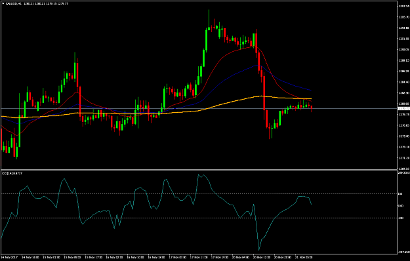Click the CCI upper 100 level label
Image resolution: width=410 pixels, height=261 pixels.
[x=401, y=194]
